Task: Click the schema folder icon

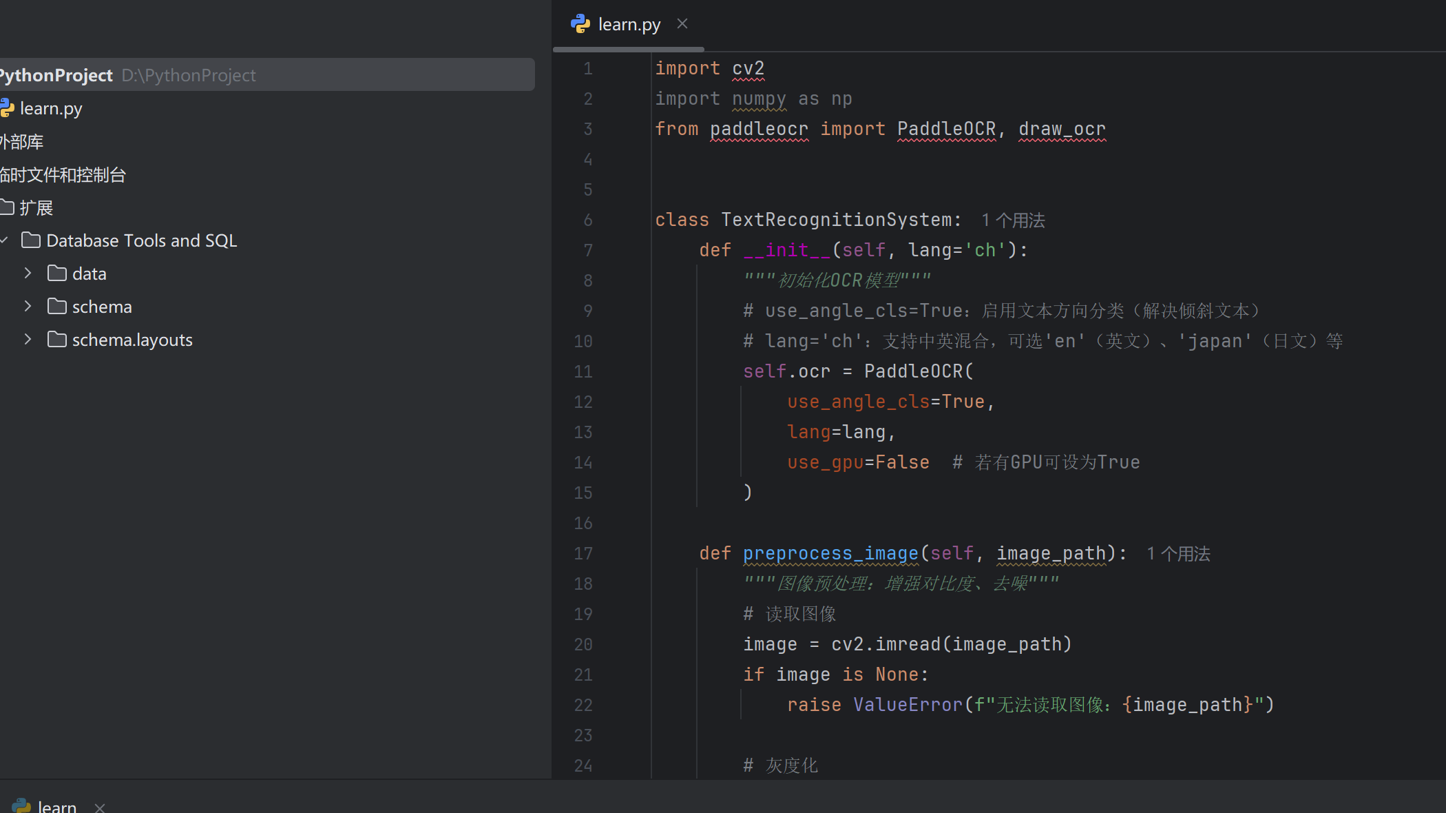Action: (x=56, y=307)
